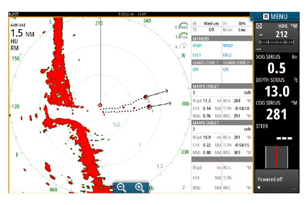Image resolution: width=308 pixels, height=205 pixels.
Task: Click the VRM2 marker entry
Action: tap(228, 46)
